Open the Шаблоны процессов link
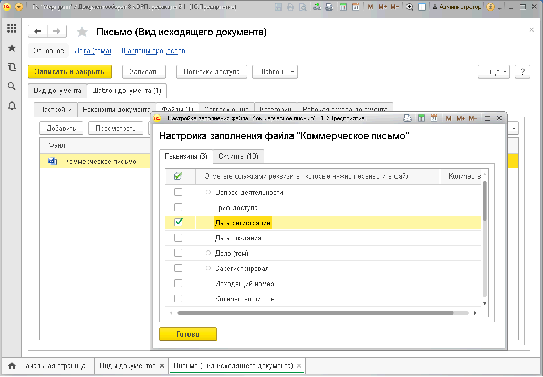Image resolution: width=543 pixels, height=377 pixels. (153, 51)
